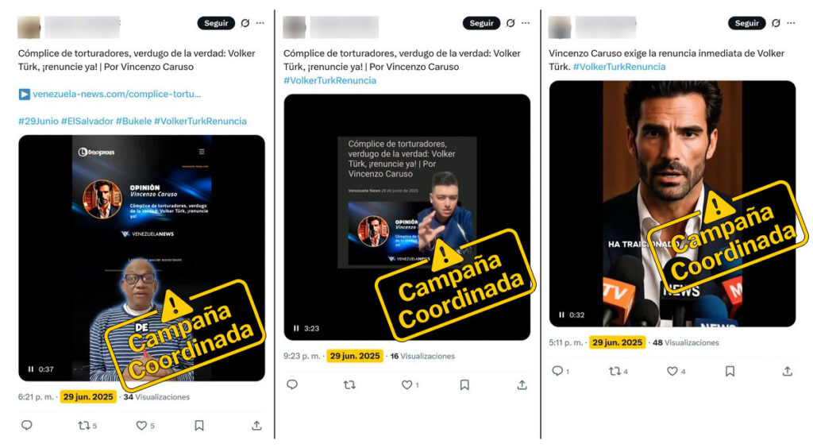Viewport: 813px width, 448px height.
Task: Bookmark the third tweet
Action: point(730,371)
